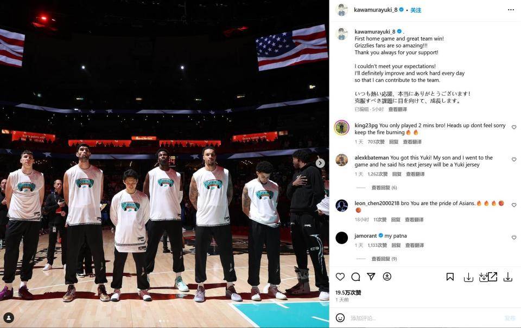
Task: Like jamorant's comment heart
Action: (514, 238)
